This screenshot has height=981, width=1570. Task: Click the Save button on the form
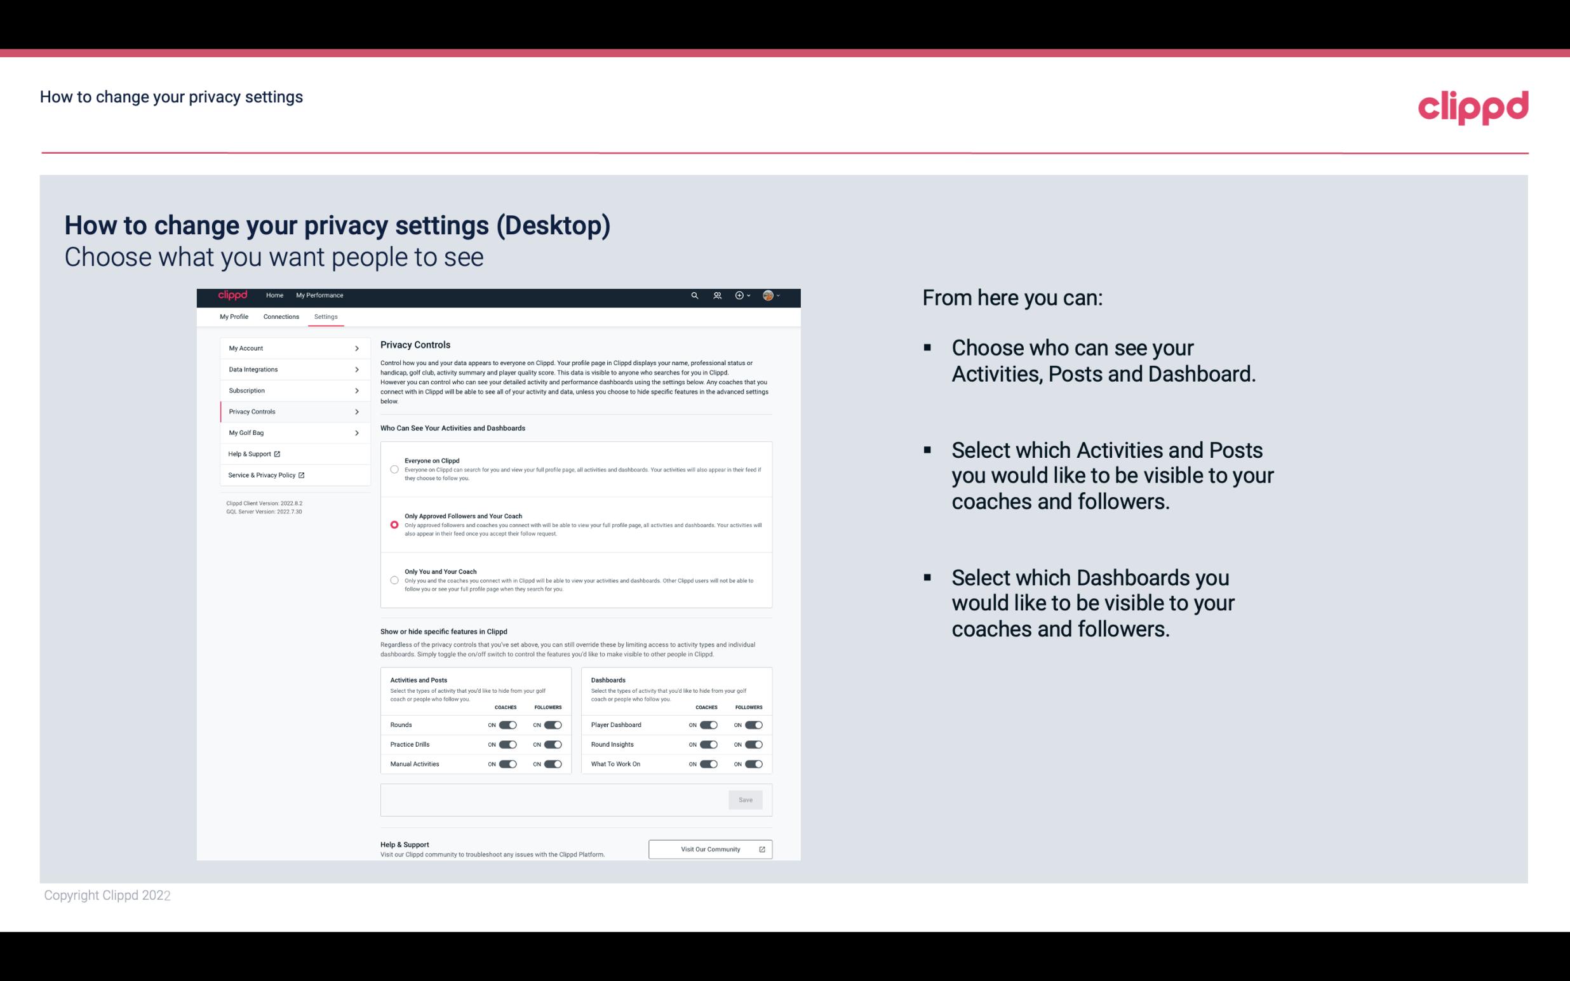pos(745,799)
